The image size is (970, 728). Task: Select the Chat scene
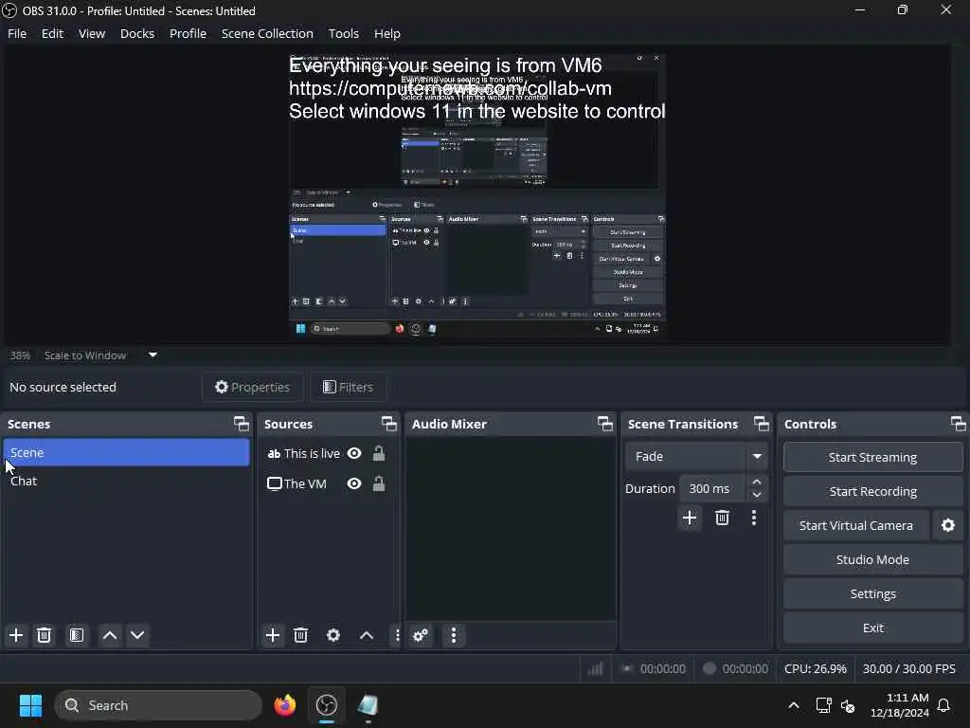pyautogui.click(x=126, y=481)
